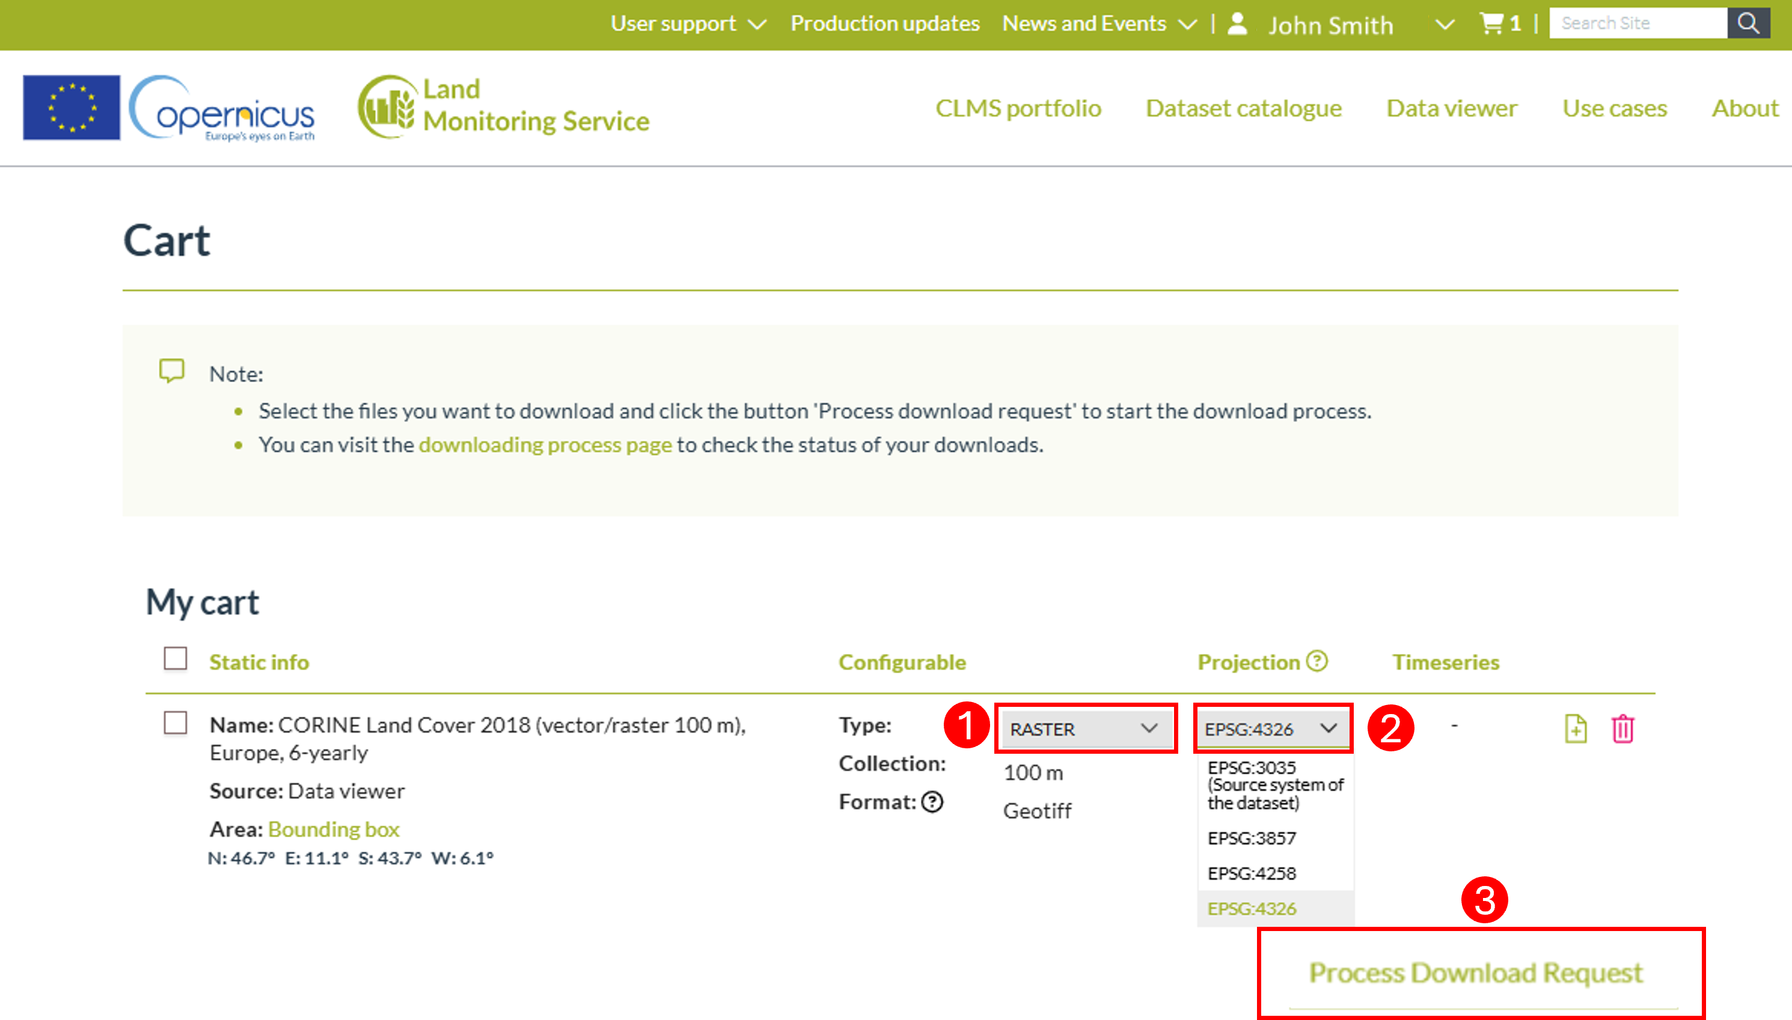Expand the John Smith account menu
Image resolution: width=1792 pixels, height=1020 pixels.
pyautogui.click(x=1445, y=25)
